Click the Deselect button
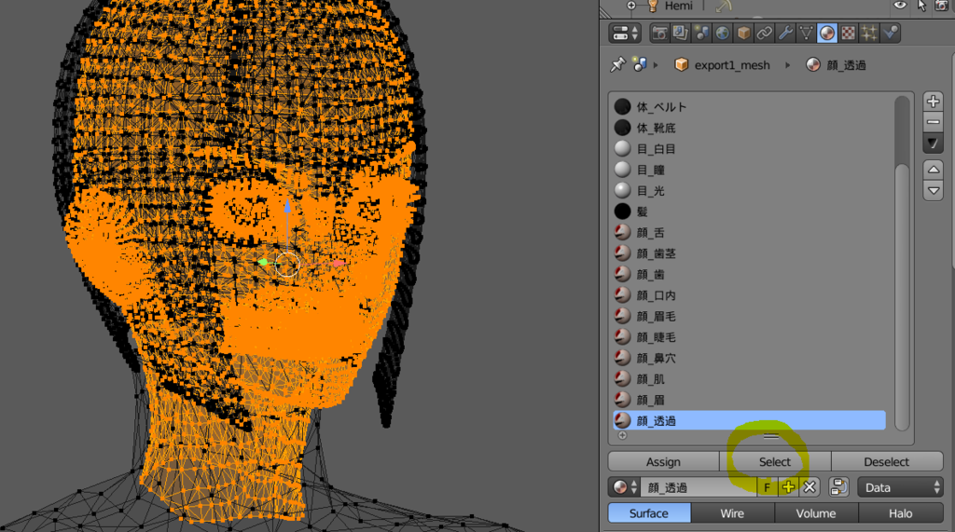The height and width of the screenshot is (532, 955). [x=887, y=461]
